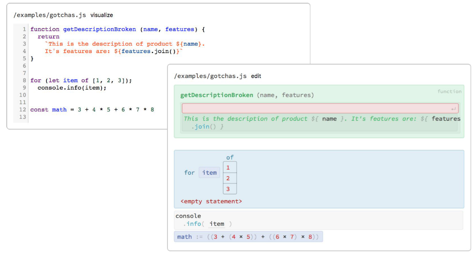Click the 'function' label in green block
The image size is (474, 258).
point(449,92)
